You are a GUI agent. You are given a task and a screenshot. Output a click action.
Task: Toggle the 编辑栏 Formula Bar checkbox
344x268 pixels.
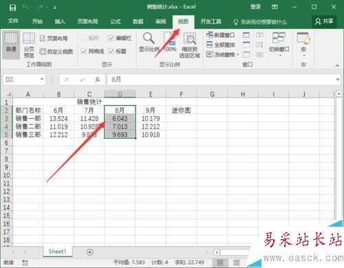tap(120, 38)
